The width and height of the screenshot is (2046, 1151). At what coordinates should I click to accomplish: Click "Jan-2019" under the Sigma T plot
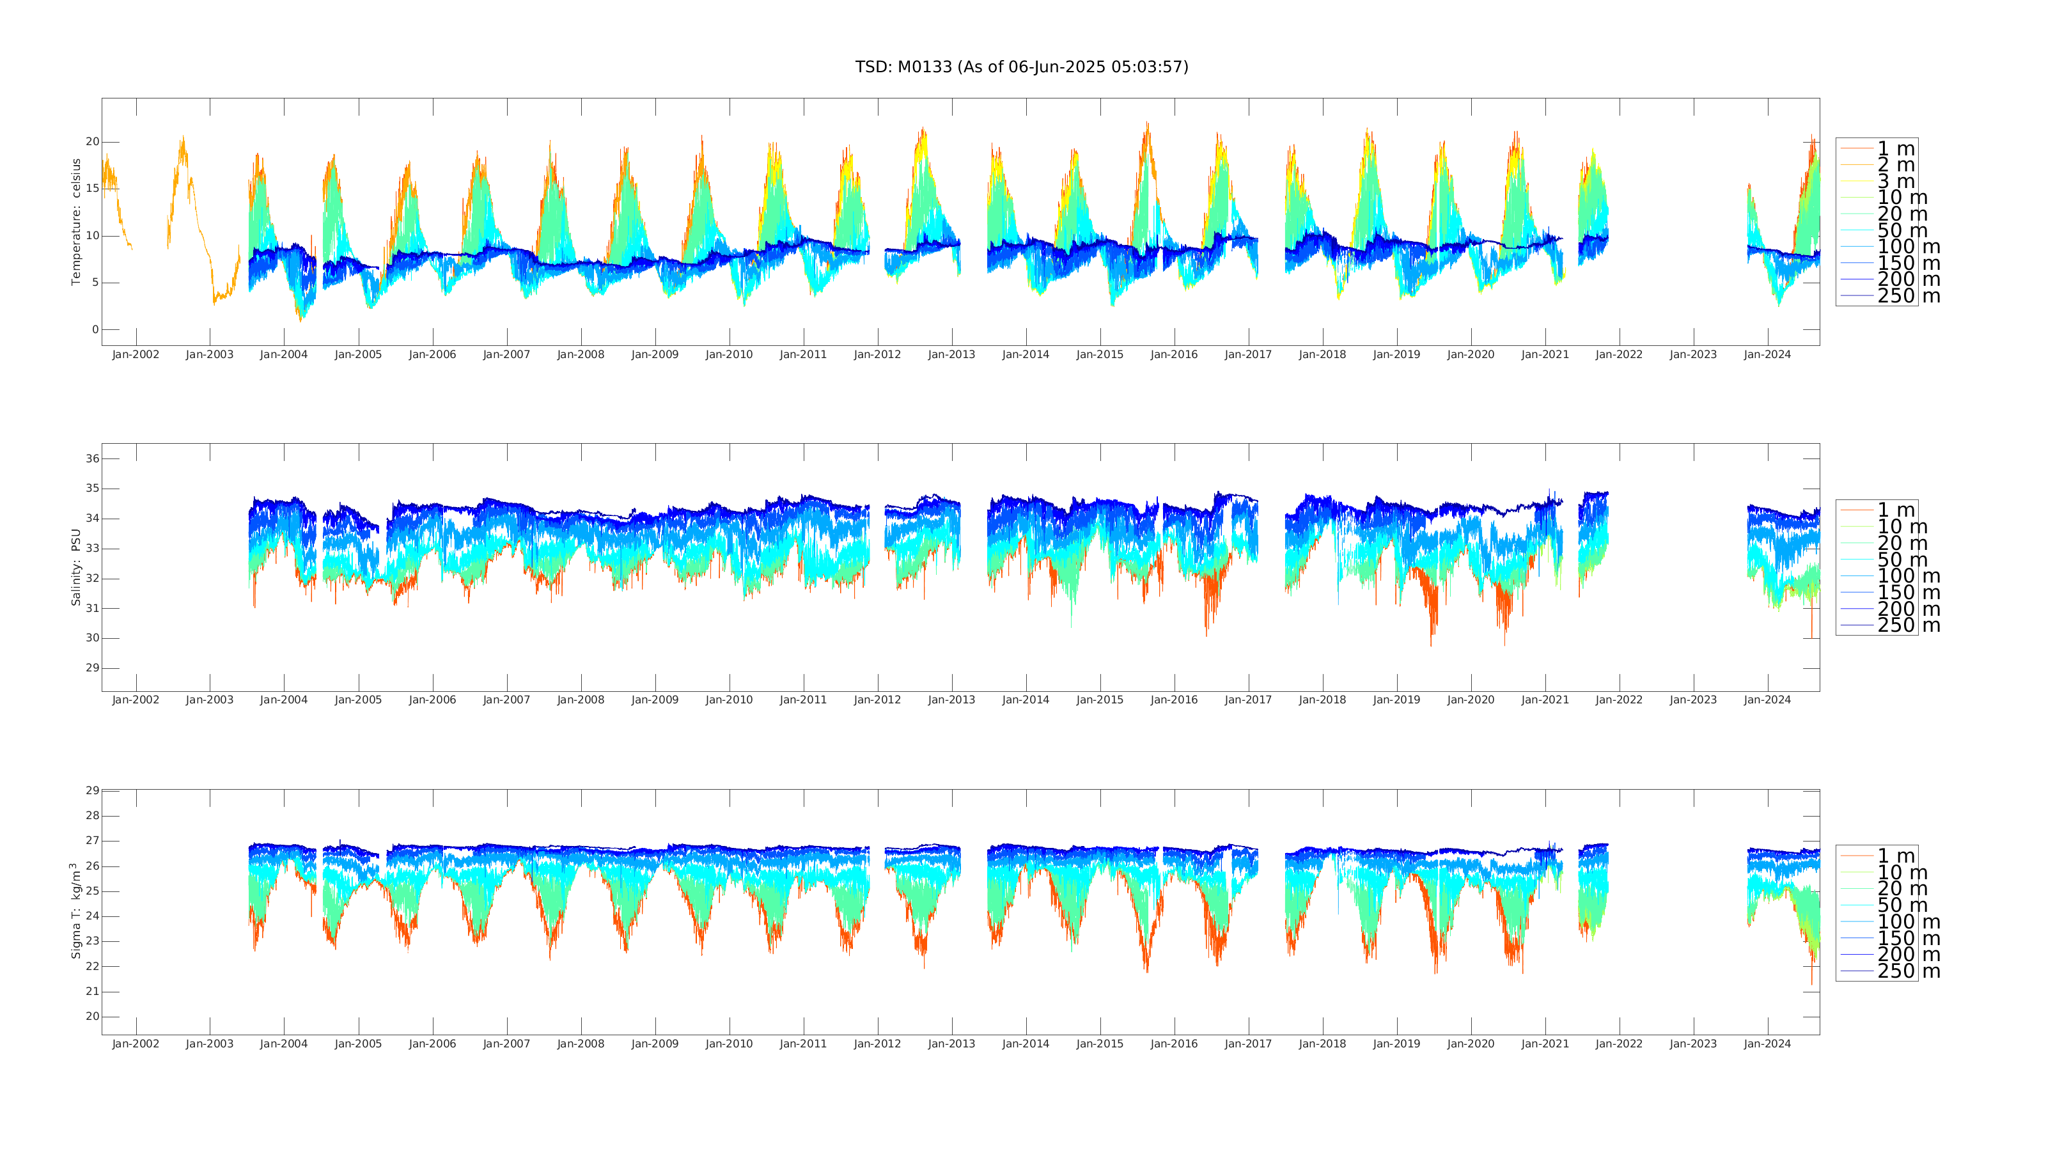(x=1397, y=1044)
